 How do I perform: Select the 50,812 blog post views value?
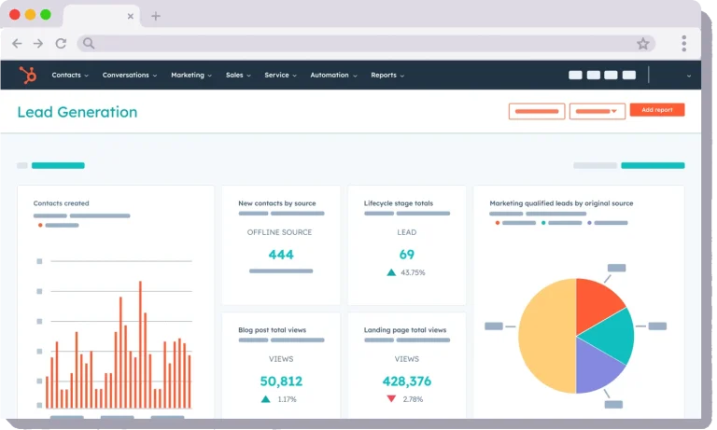click(x=281, y=381)
